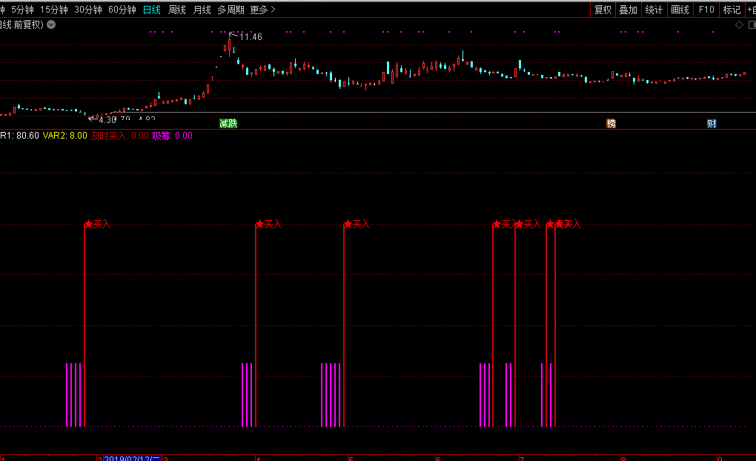Image resolution: width=756 pixels, height=461 pixels.
Task: Click the diamond icon at top right
Action: (739, 25)
